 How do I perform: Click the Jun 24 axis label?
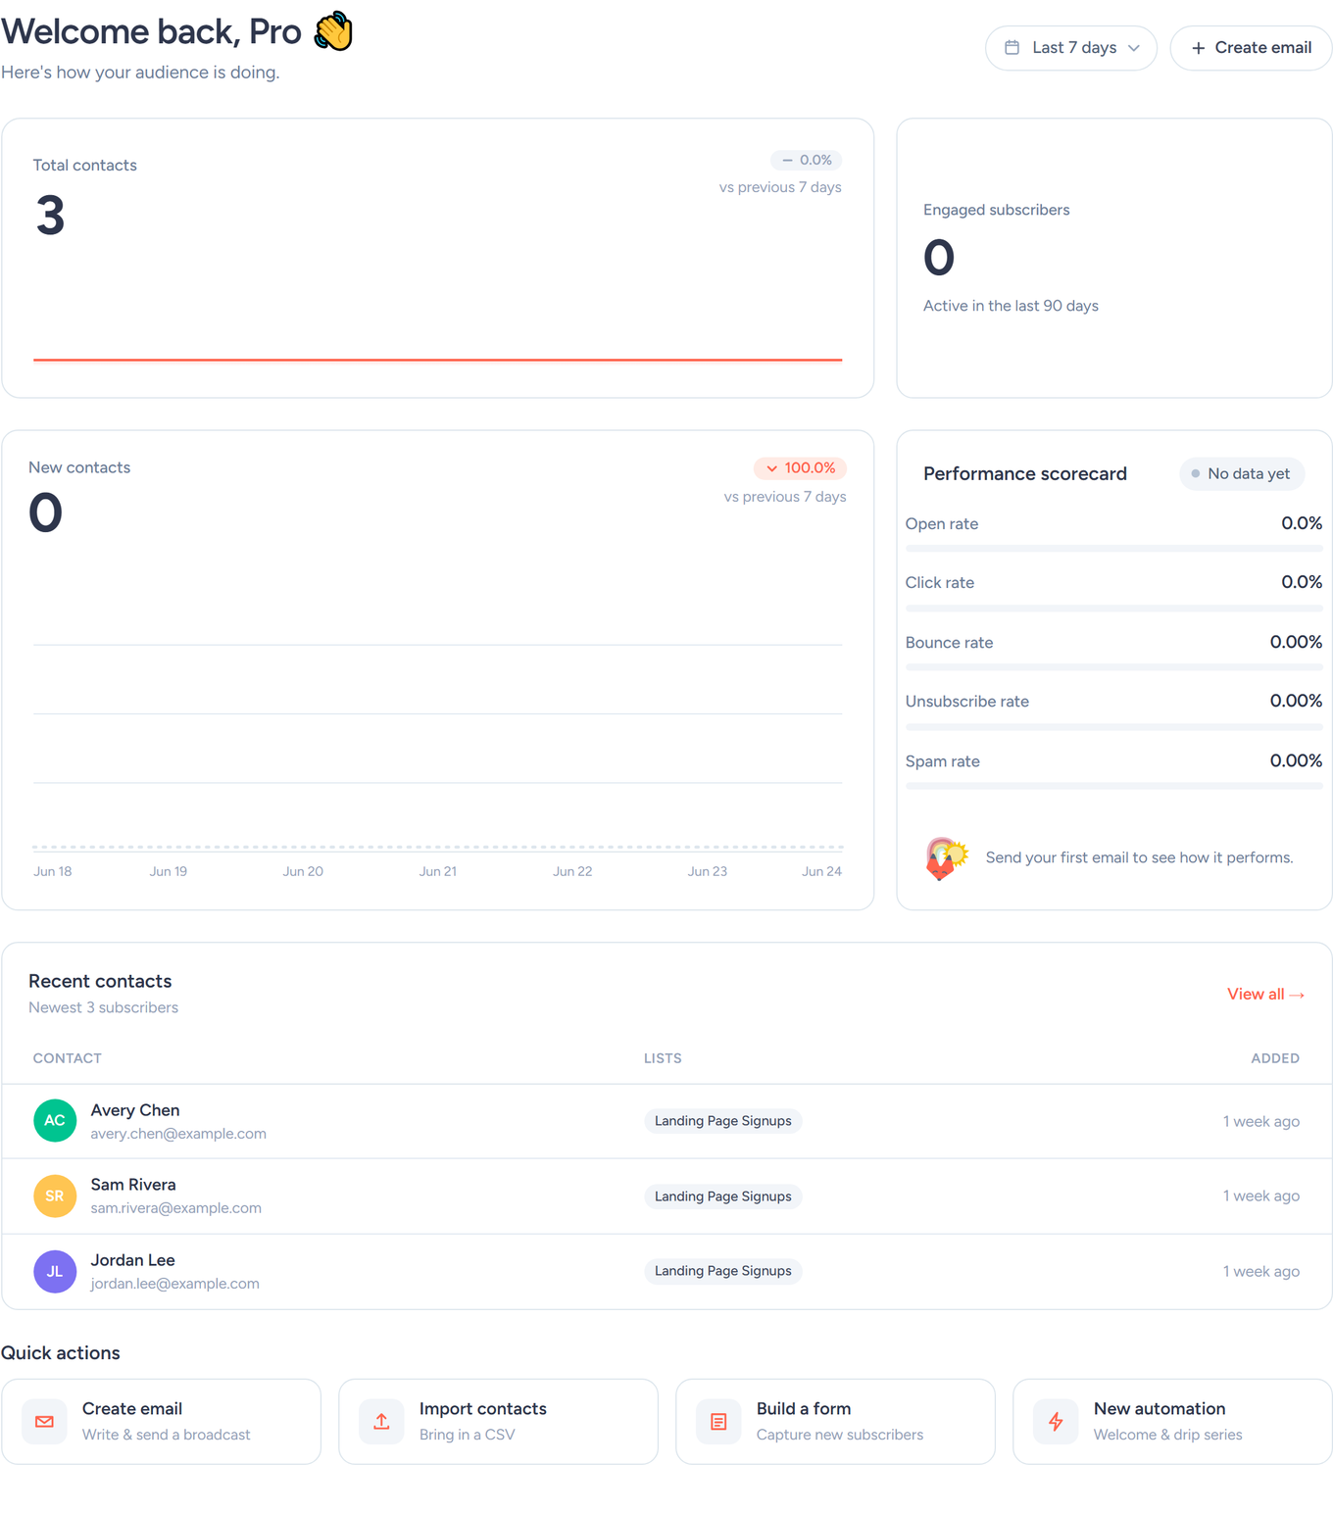click(x=821, y=871)
